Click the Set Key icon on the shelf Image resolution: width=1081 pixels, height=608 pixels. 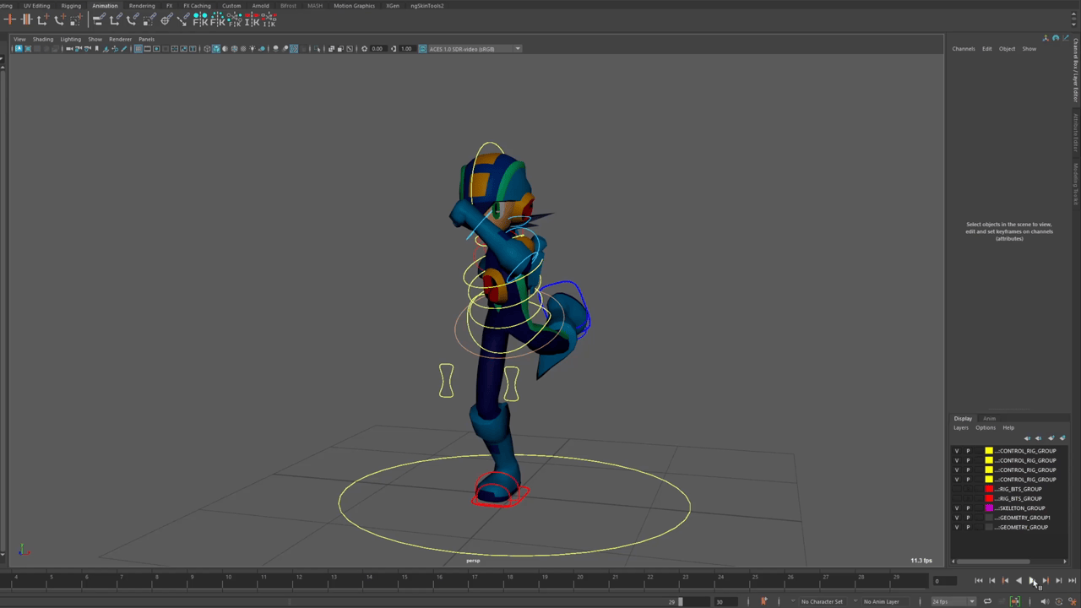[x=10, y=19]
